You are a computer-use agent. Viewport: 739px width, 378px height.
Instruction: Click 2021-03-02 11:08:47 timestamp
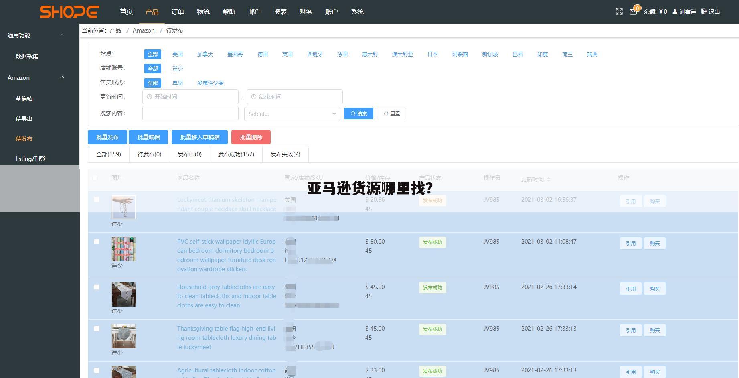pos(549,241)
